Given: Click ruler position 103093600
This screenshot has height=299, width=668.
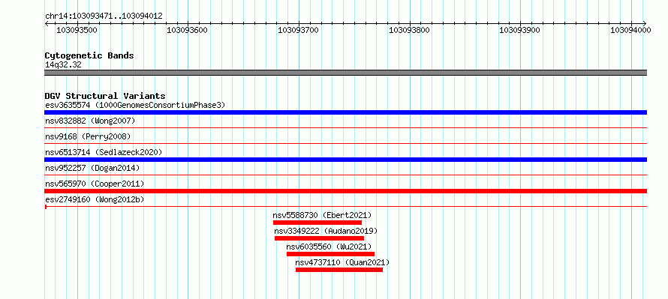Looking at the screenshot, I should point(188,30).
